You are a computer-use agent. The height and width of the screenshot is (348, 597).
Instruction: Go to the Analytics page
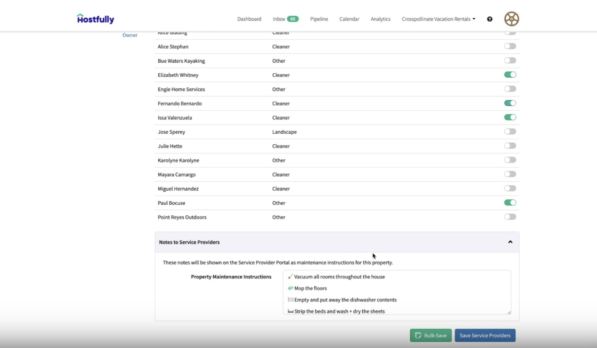coord(380,19)
